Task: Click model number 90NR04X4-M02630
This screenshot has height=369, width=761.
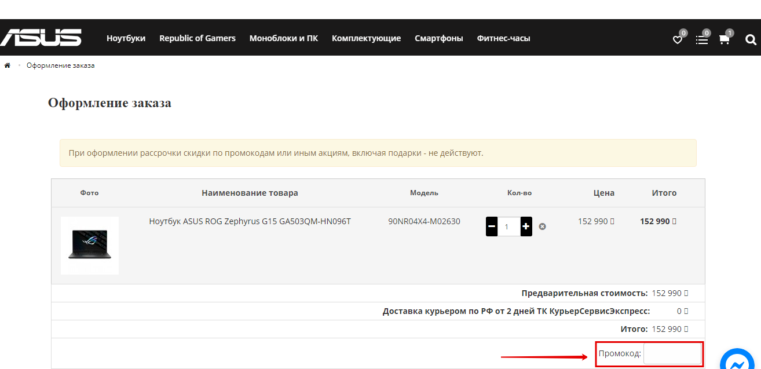Action: (x=424, y=221)
